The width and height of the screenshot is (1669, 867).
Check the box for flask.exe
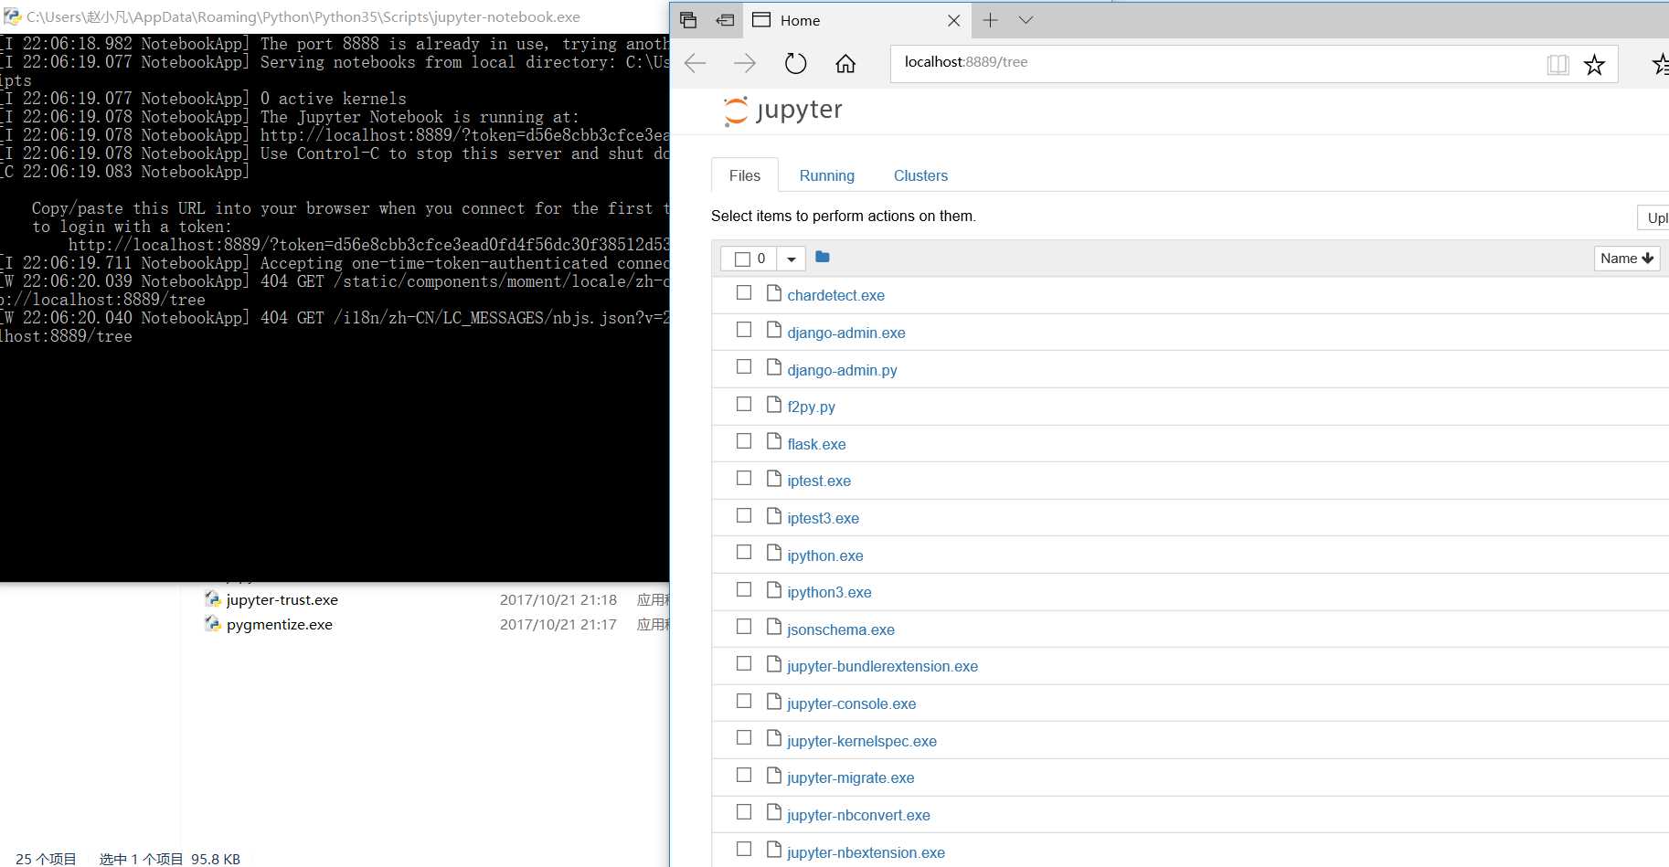(x=744, y=442)
